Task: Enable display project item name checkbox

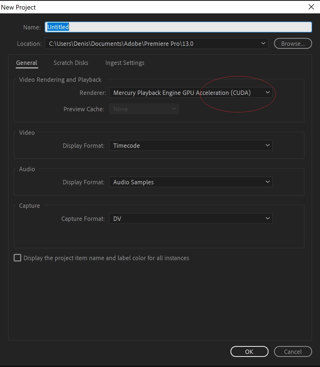Action: [17, 258]
